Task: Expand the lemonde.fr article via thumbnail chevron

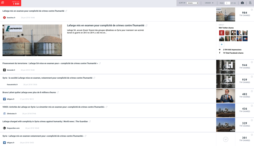Action: [226, 66]
